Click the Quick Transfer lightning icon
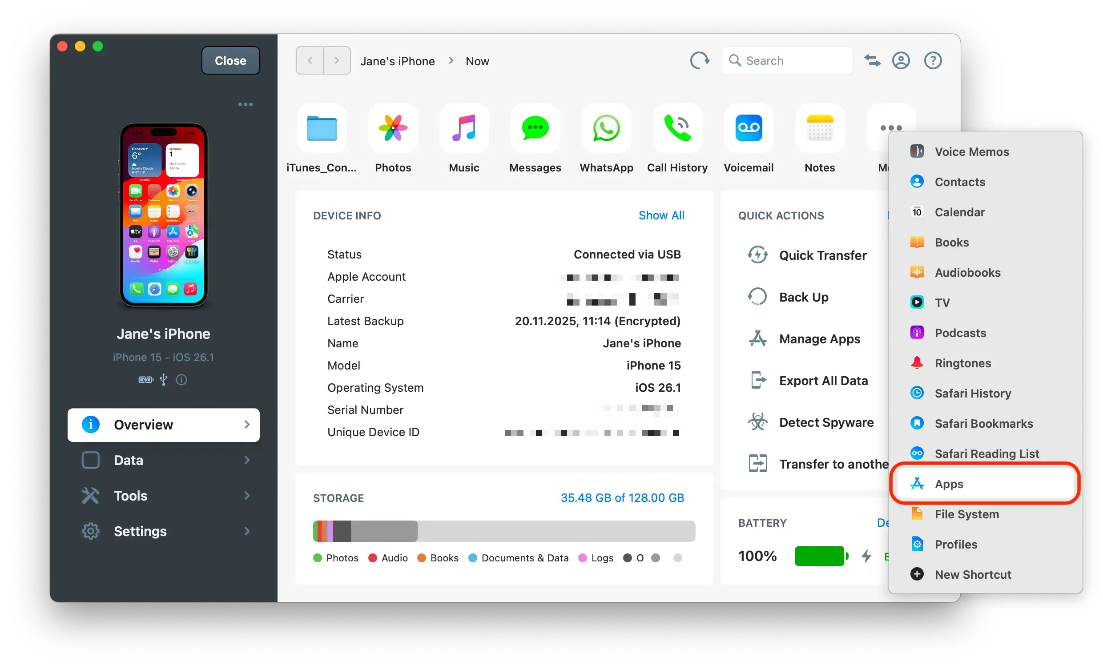Image resolution: width=1103 pixels, height=668 pixels. [757, 255]
